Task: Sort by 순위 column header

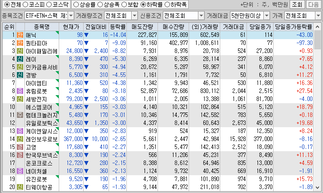Action: [x=9, y=27]
